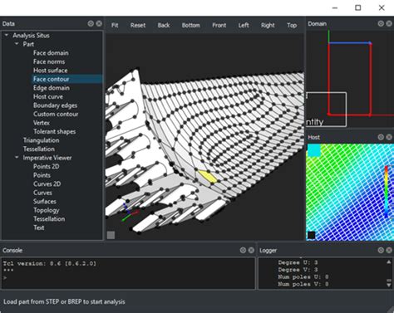
Task: Click the Tcl console input prompt
Action: point(128,278)
